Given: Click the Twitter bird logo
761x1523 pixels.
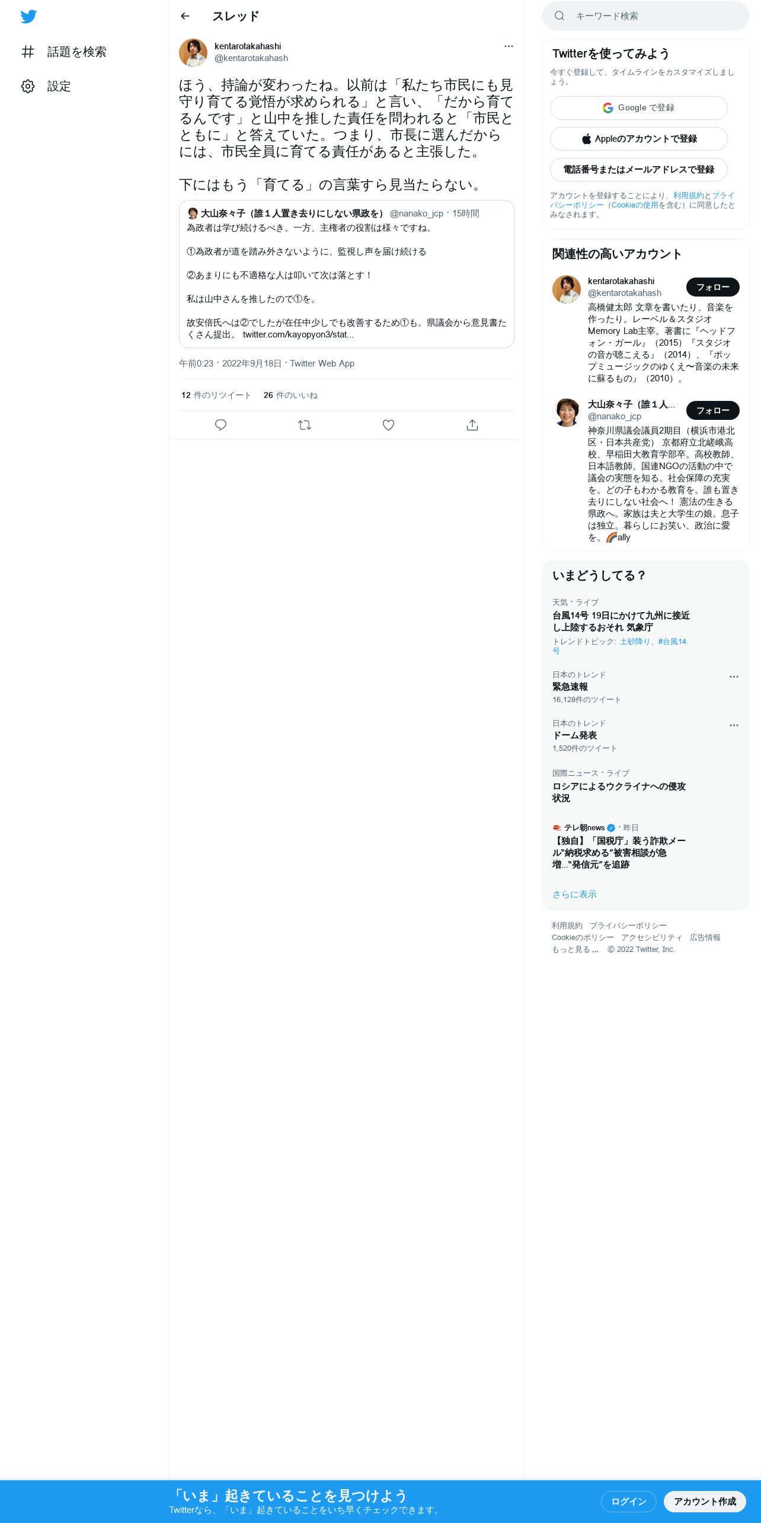Looking at the screenshot, I should tap(28, 17).
